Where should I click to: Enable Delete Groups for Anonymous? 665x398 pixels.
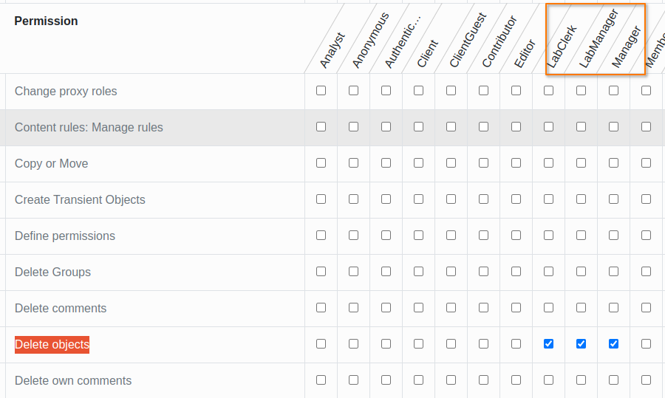pyautogui.click(x=353, y=272)
